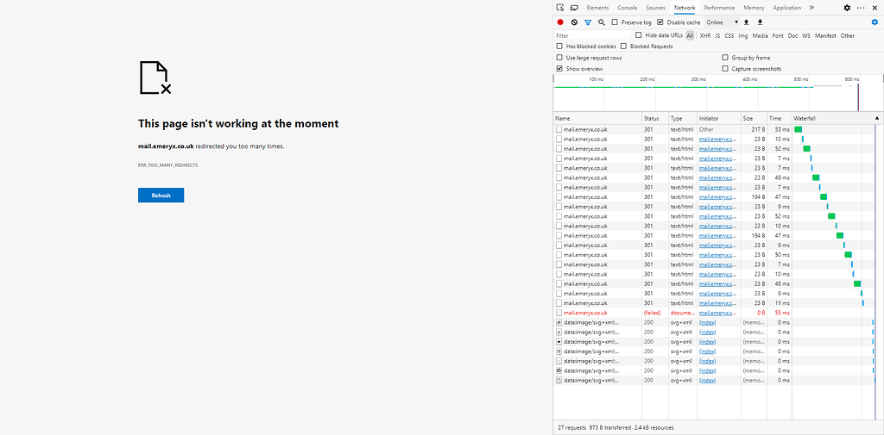This screenshot has width=884, height=435.
Task: Filter requests by XHR
Action: (x=704, y=35)
